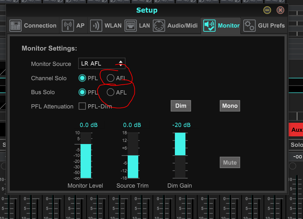Switch to the AP tab
Screen dimensions: 303x219
73,25
